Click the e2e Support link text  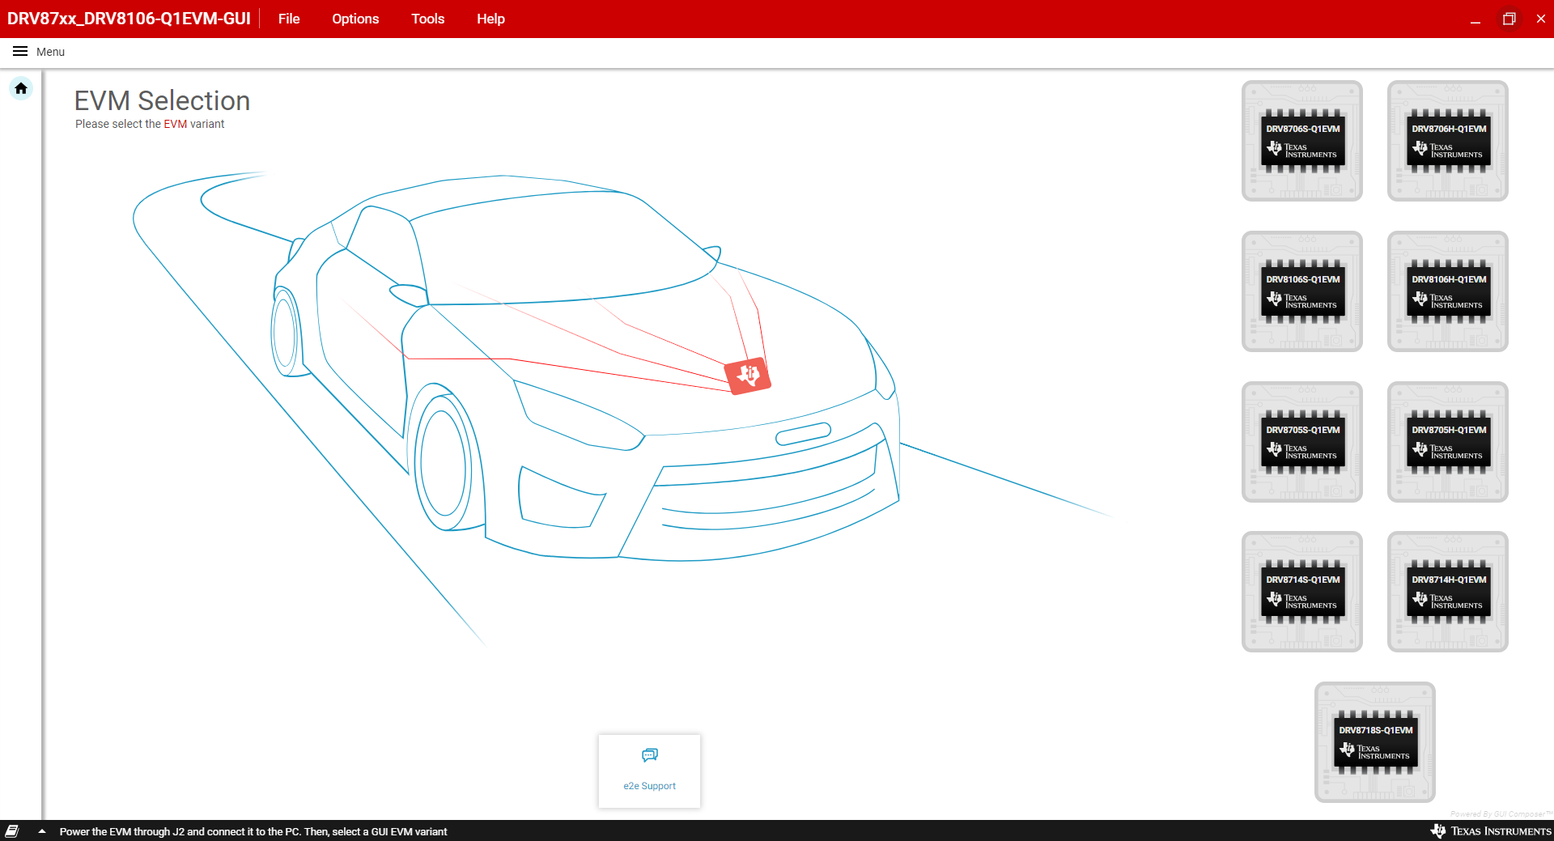pyautogui.click(x=649, y=786)
